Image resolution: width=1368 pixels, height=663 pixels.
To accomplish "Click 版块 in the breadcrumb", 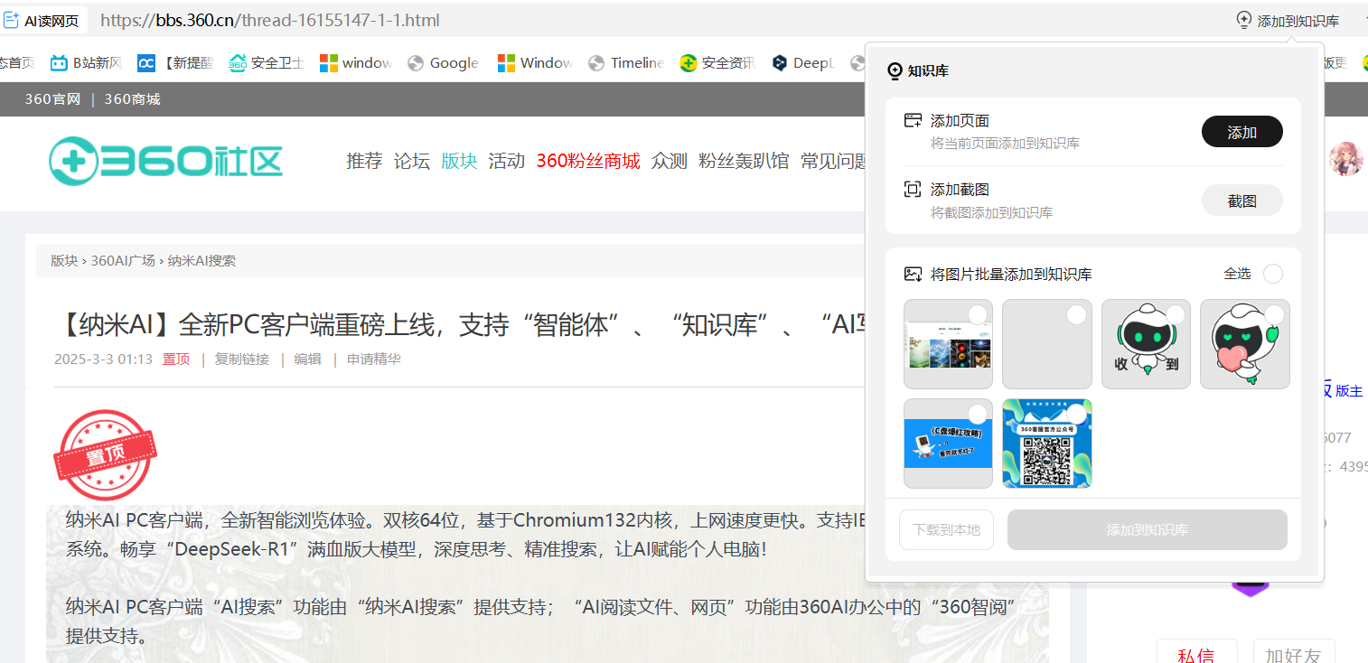I will tap(64, 260).
